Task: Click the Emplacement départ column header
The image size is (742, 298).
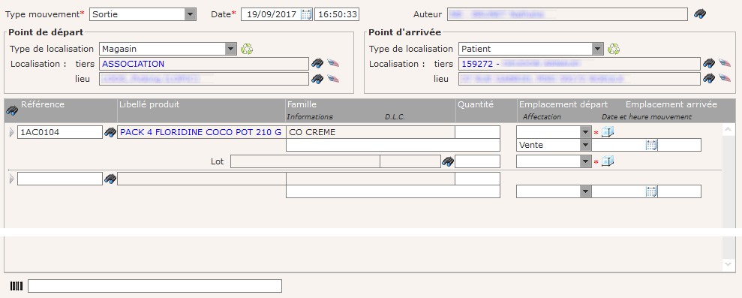Action: pos(563,104)
